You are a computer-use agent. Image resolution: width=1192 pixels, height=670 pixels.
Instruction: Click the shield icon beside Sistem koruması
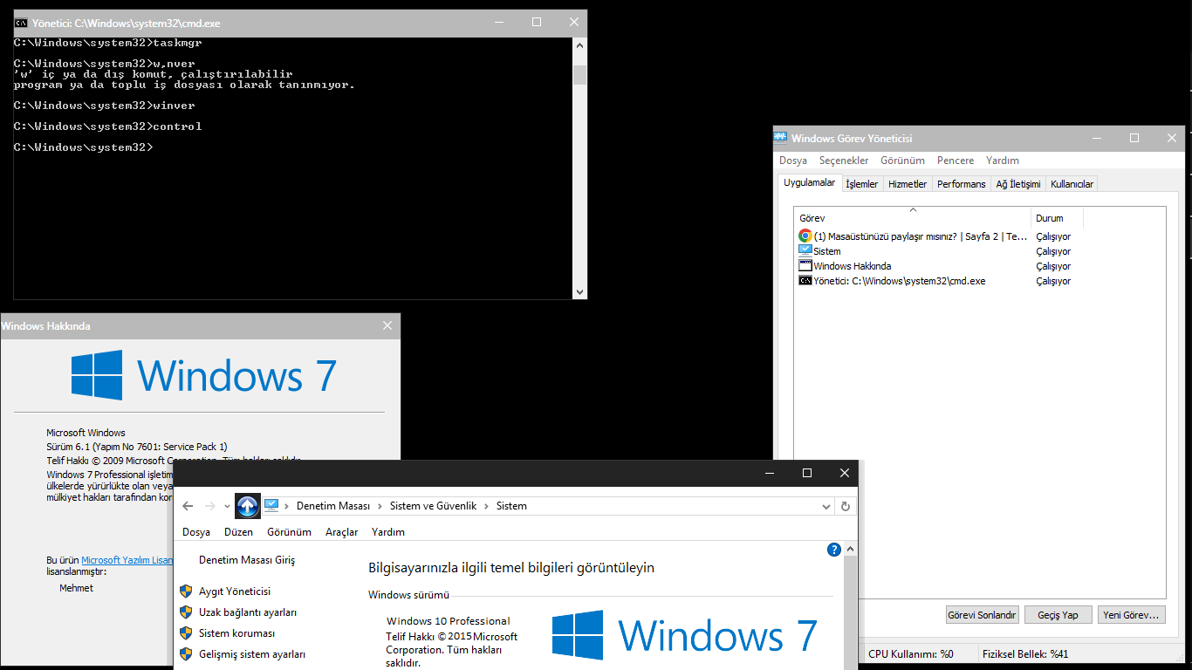click(186, 633)
